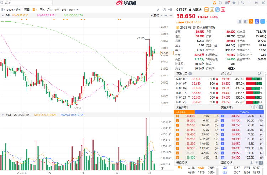Click the 窝 warrant tag icon

pyautogui.click(x=223, y=10)
